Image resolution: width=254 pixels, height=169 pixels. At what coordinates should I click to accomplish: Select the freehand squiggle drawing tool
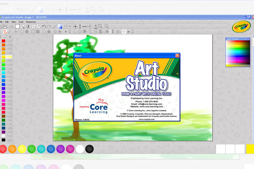[5, 32]
